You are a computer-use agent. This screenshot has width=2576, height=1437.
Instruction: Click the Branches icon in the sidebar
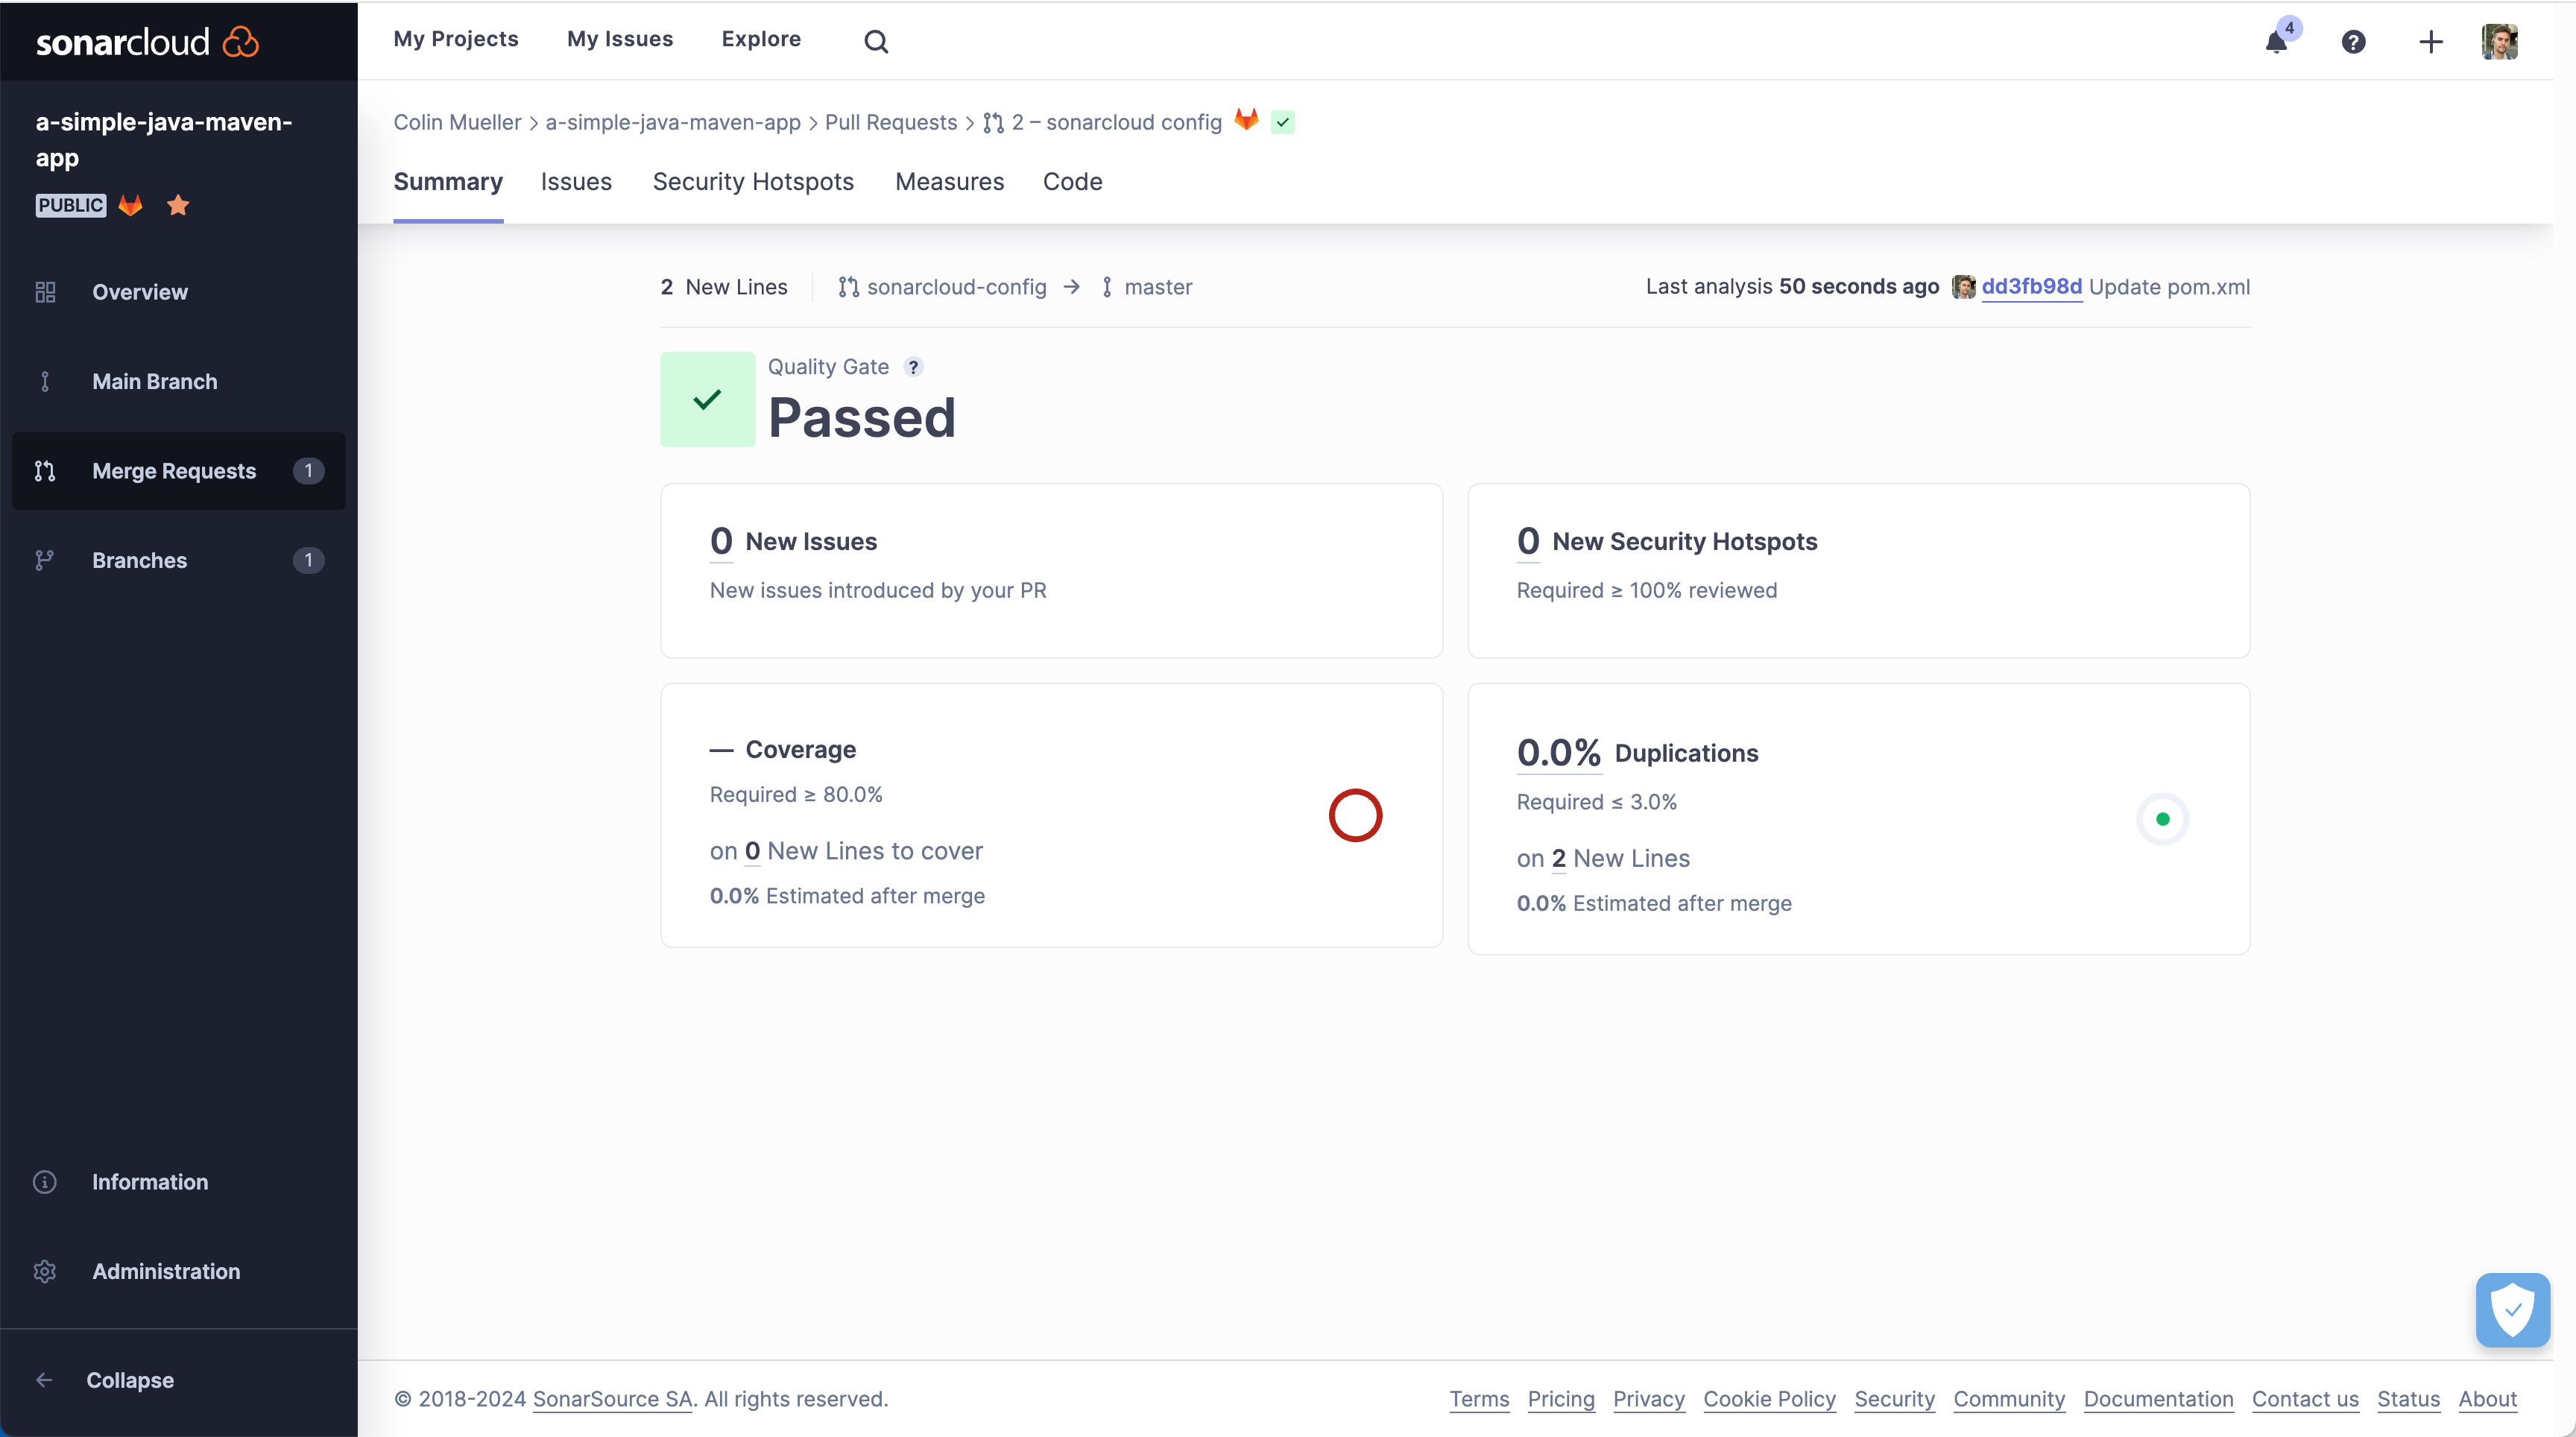44,560
